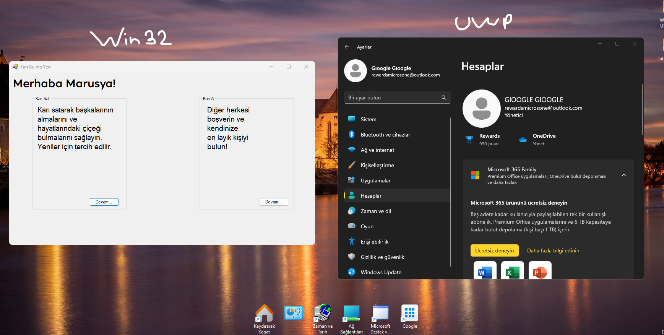Open Erişilebilirlik settings
Screen dimensions: 664x335
tap(397, 241)
